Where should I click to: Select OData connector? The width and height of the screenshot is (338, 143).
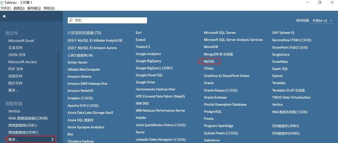209,68
